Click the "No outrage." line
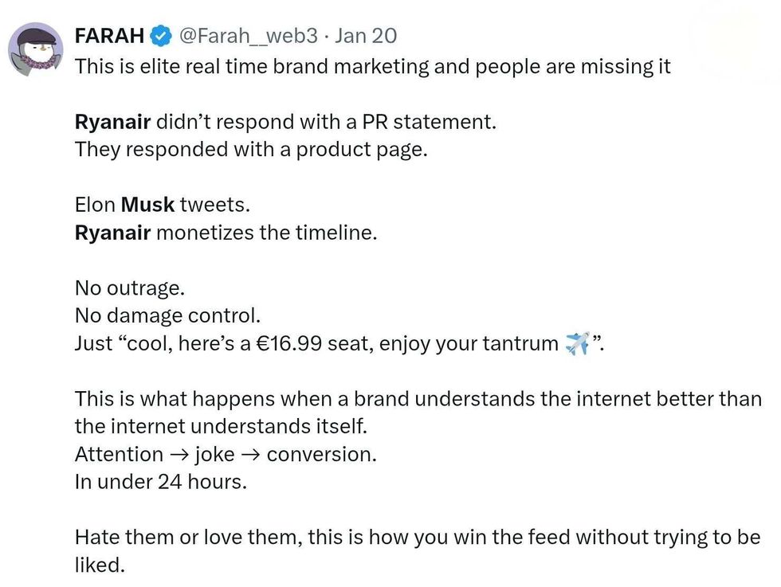Screen dimensions: 781x587 129,288
